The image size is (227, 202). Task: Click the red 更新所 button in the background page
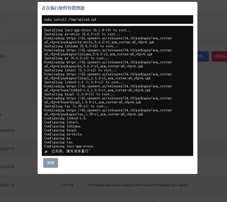pos(219,56)
